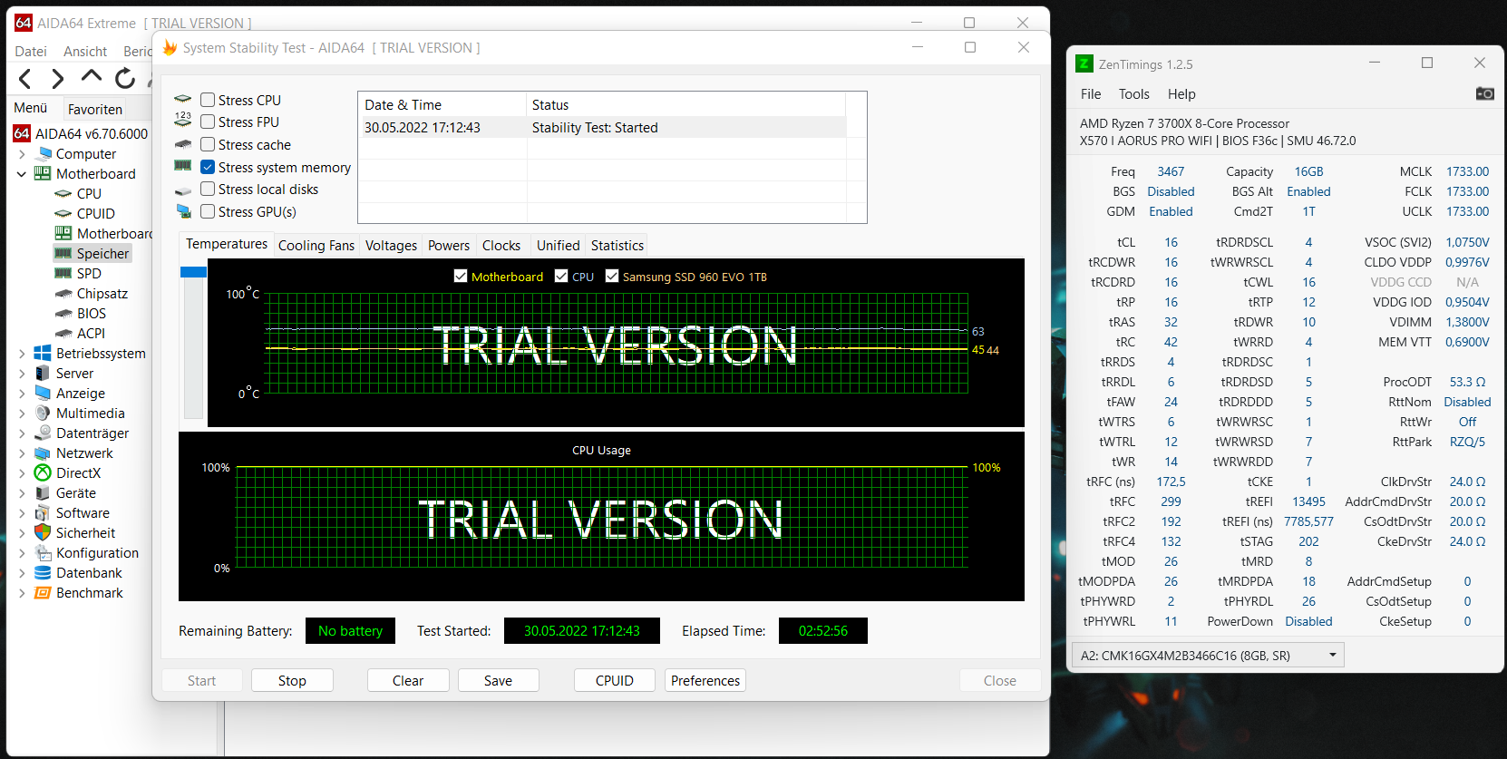Click the CPU icon under Motherboard
The width and height of the screenshot is (1507, 759).
63,193
